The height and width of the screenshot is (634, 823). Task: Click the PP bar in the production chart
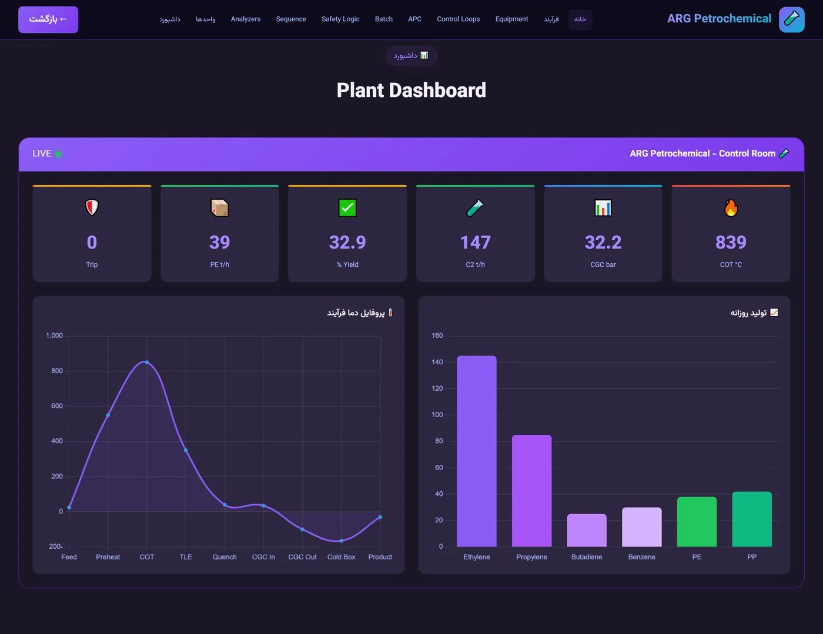click(x=752, y=519)
